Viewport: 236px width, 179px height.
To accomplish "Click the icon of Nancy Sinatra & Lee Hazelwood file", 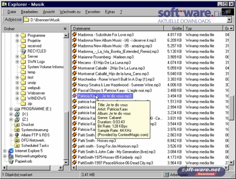I will pos(74,85).
